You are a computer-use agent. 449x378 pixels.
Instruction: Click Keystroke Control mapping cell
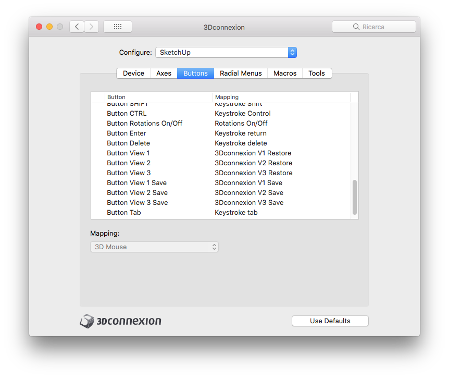pos(243,114)
